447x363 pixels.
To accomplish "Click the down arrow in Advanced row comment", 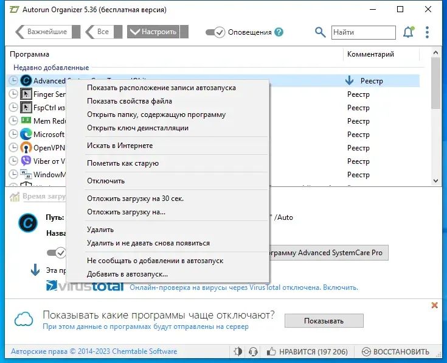I will [350, 81].
